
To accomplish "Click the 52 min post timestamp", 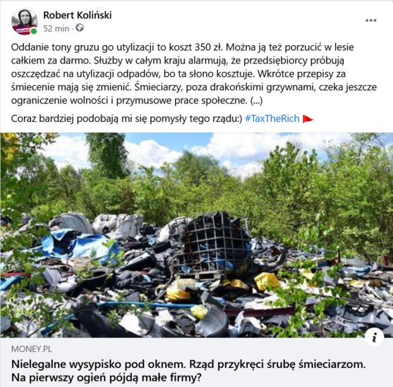I will point(56,29).
